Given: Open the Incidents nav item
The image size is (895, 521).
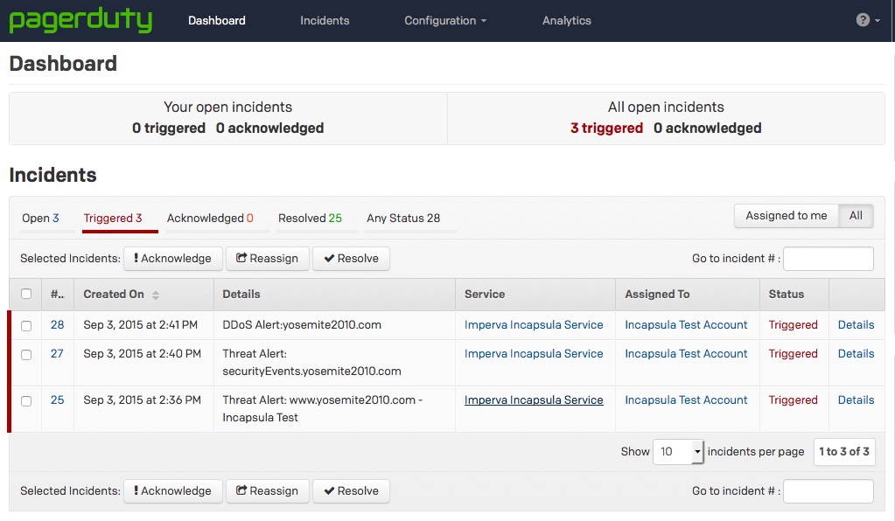Looking at the screenshot, I should point(325,20).
